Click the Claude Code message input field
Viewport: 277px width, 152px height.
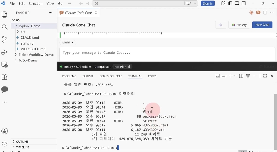click(167, 54)
